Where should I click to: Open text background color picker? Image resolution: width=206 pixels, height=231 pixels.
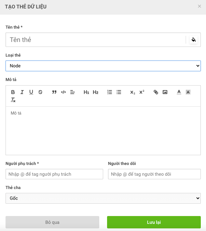tap(188, 92)
